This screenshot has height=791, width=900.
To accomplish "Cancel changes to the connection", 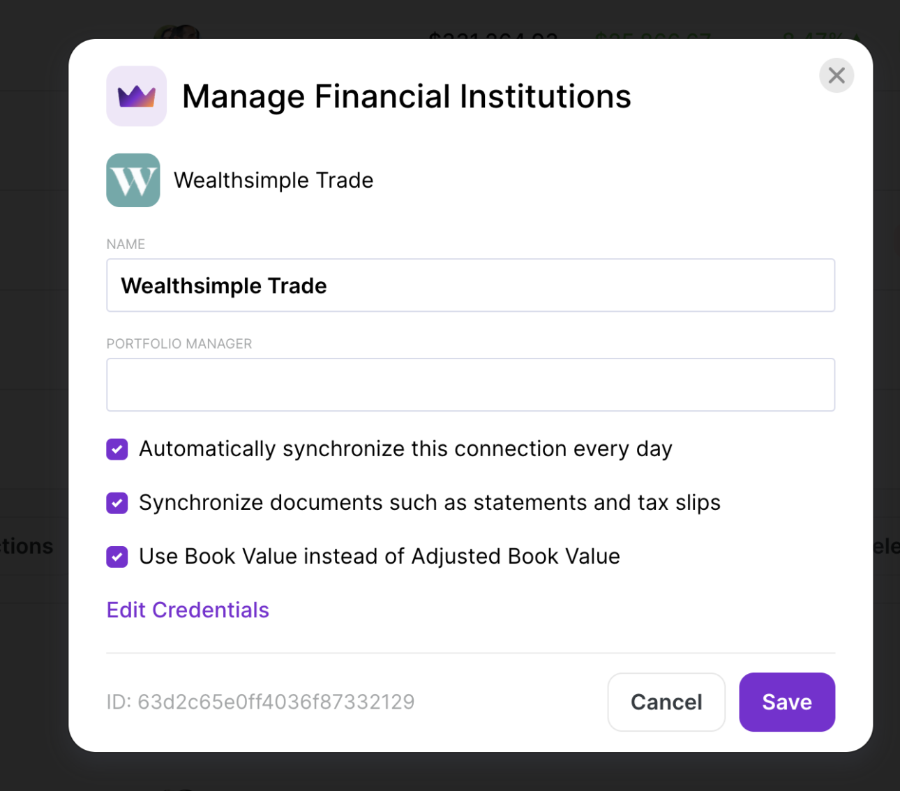I will [666, 702].
